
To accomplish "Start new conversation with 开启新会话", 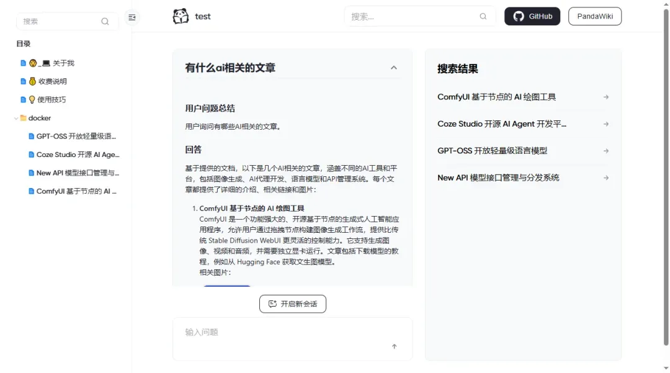I will [x=293, y=303].
